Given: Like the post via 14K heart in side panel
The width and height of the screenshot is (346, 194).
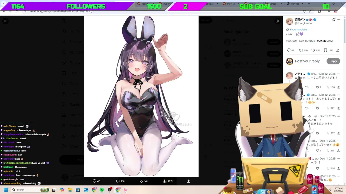Looking at the screenshot, I should (x=313, y=50).
